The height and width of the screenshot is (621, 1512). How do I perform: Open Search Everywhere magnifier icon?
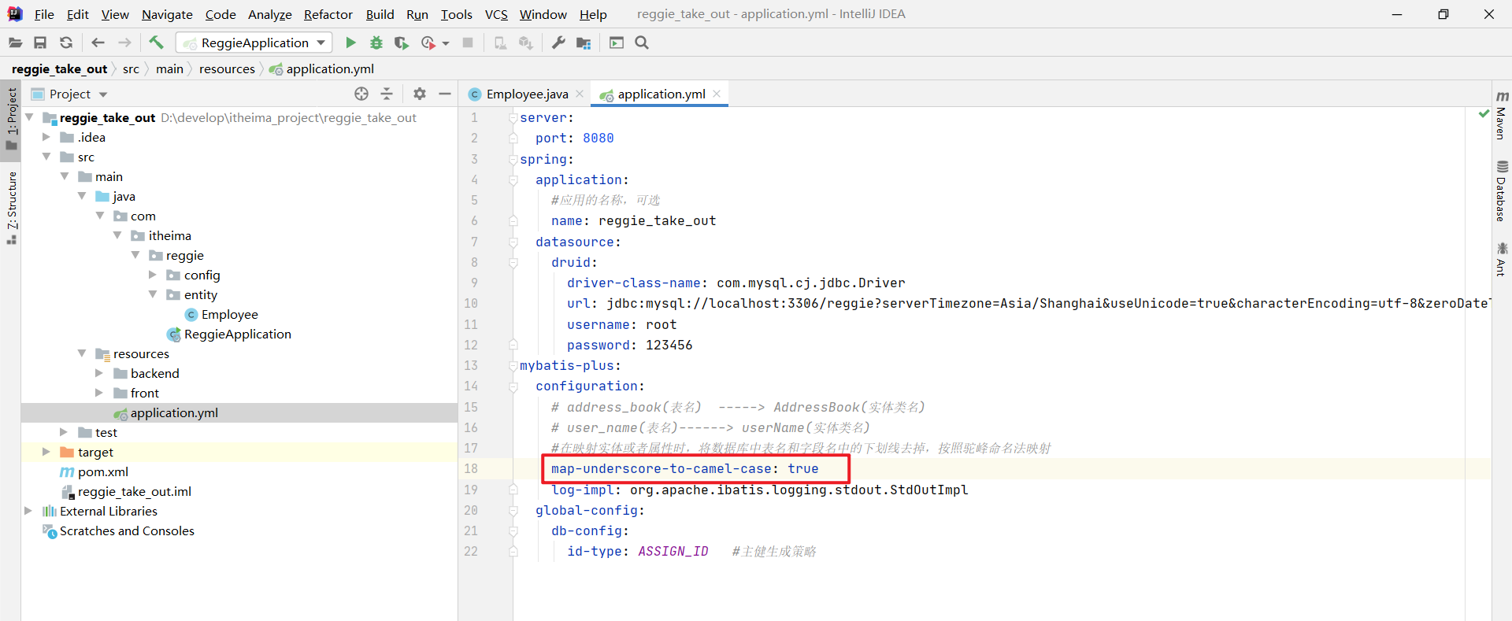pyautogui.click(x=642, y=43)
